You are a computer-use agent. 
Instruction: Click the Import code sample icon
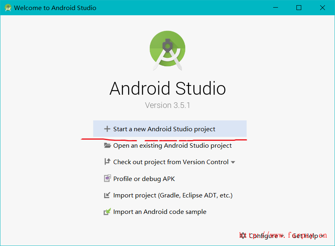coord(107,212)
